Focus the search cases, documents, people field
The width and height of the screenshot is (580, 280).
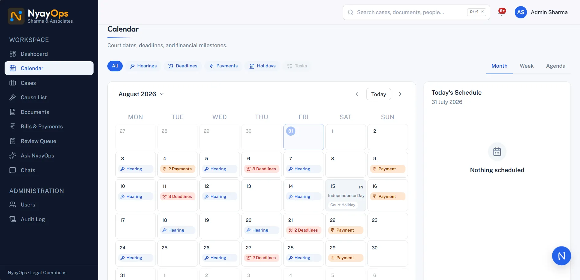(x=416, y=12)
